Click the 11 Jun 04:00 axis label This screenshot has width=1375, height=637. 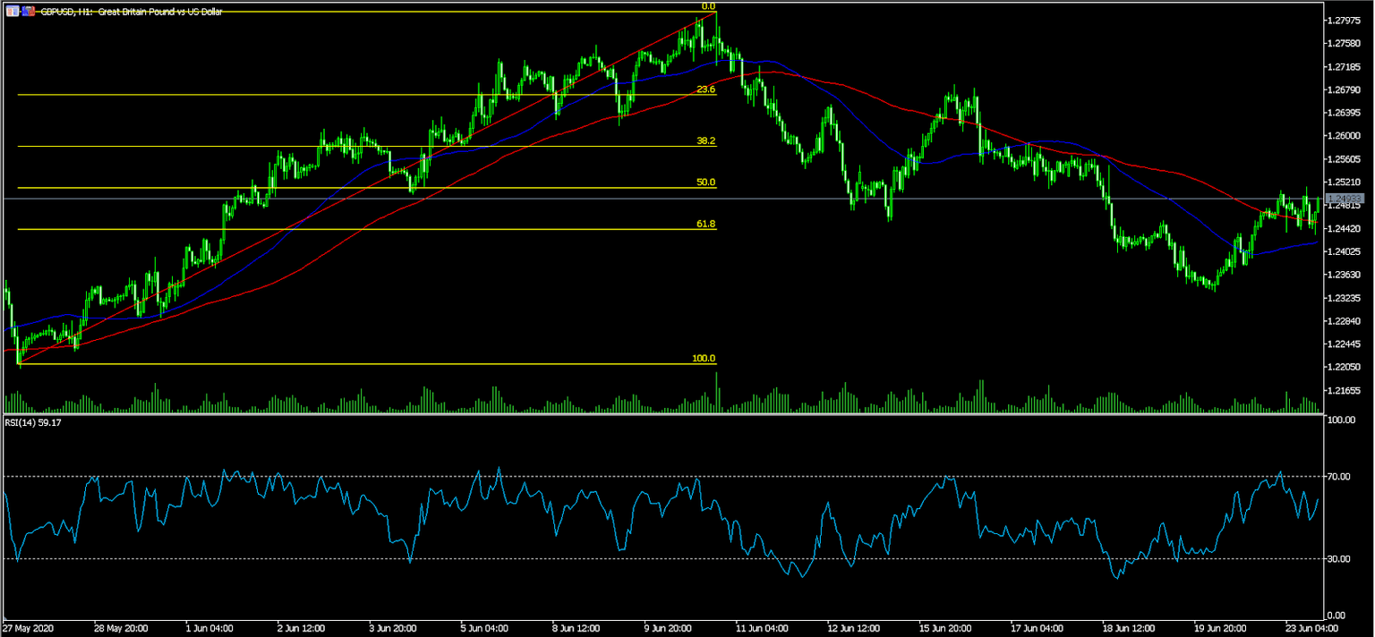click(x=762, y=627)
